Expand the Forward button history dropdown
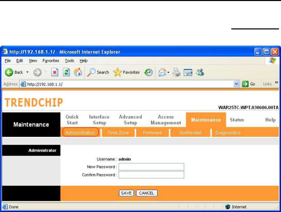This screenshot has height=212, width=281. 46,72
